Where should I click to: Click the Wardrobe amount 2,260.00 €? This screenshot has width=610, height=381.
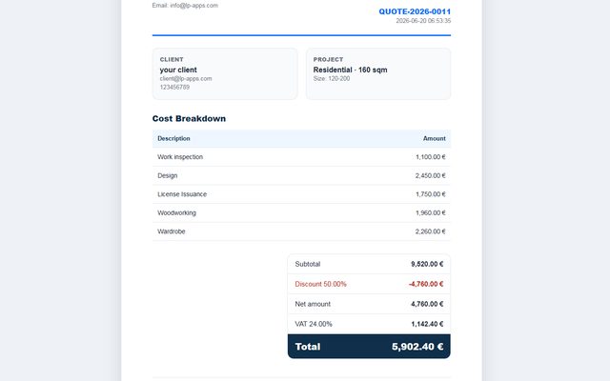(x=430, y=231)
